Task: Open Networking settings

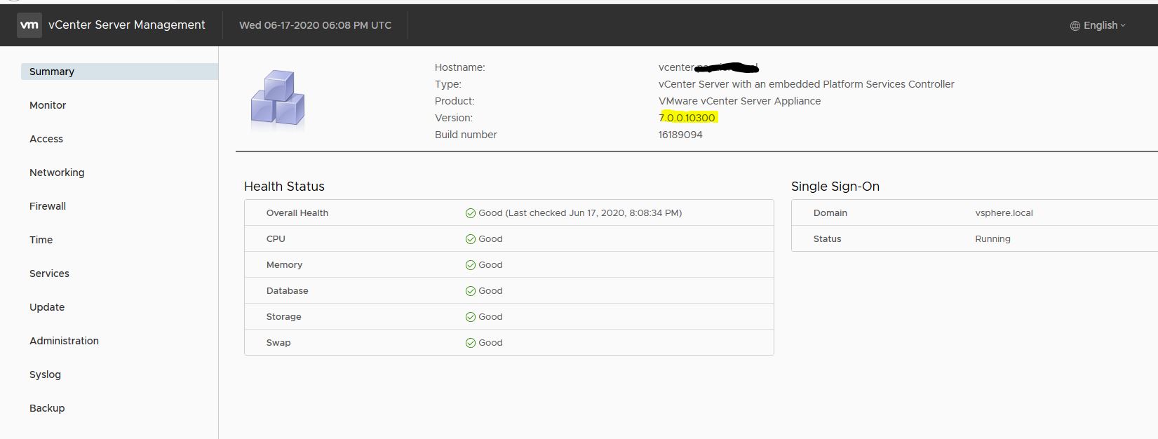Action: [x=57, y=173]
